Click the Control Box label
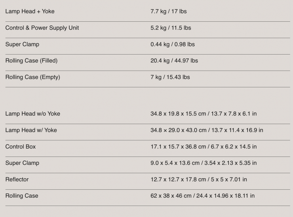 [20, 147]
